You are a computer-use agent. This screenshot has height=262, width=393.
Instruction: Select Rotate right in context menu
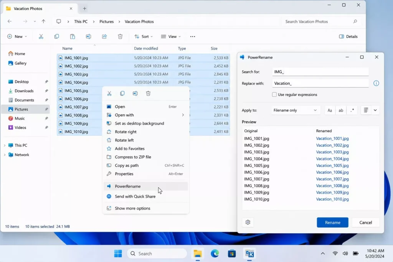[145, 132]
